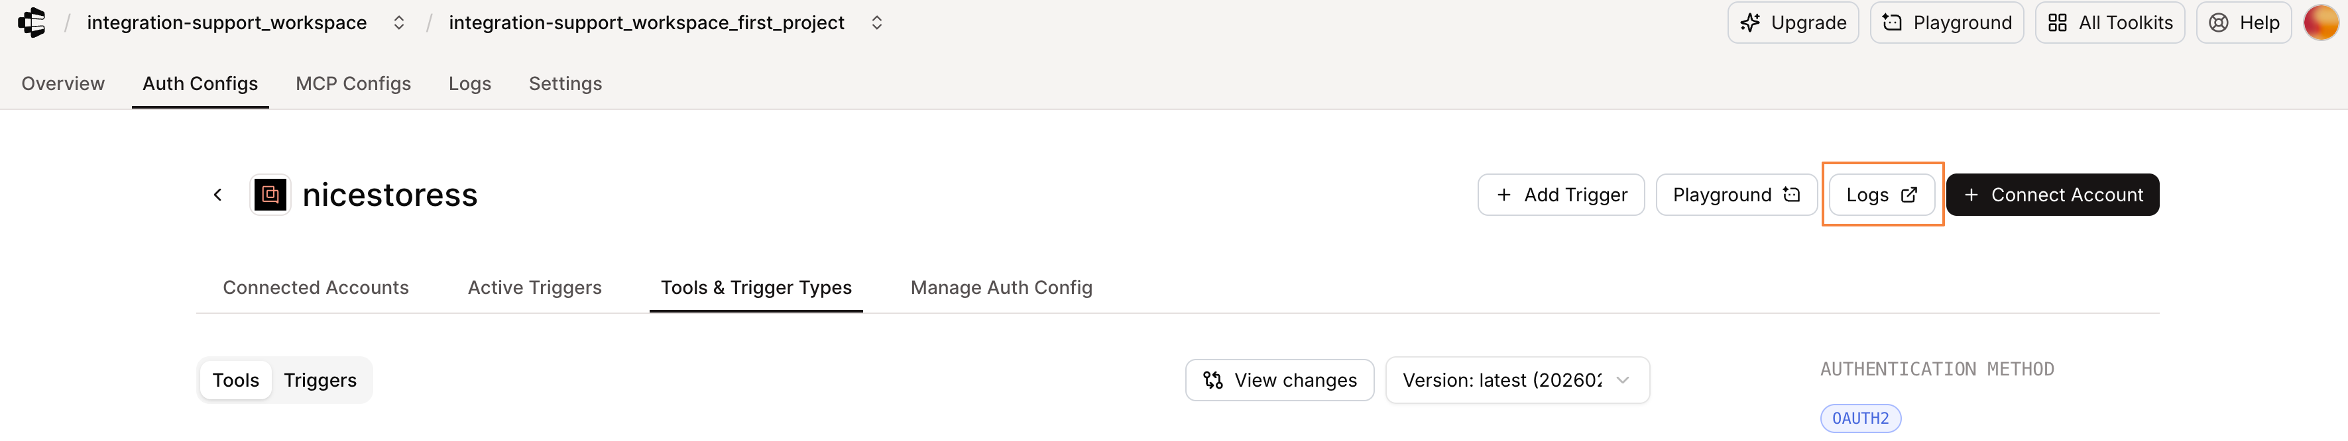Expand the project switcher dropdown
This screenshot has height=441, width=2348.
(876, 23)
